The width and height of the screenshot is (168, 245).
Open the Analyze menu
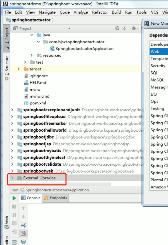81,12
